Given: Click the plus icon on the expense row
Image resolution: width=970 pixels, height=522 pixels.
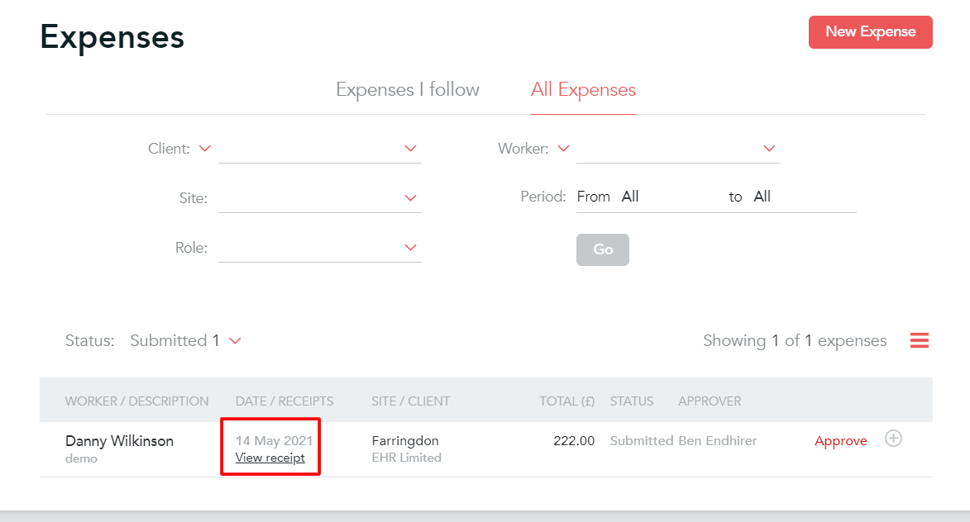Looking at the screenshot, I should 893,439.
